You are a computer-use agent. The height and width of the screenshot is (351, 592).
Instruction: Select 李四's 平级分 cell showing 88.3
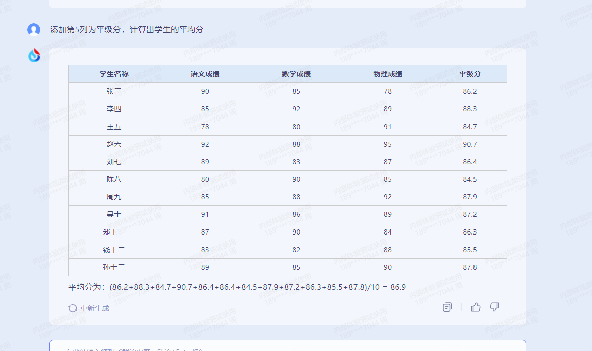tap(469, 109)
